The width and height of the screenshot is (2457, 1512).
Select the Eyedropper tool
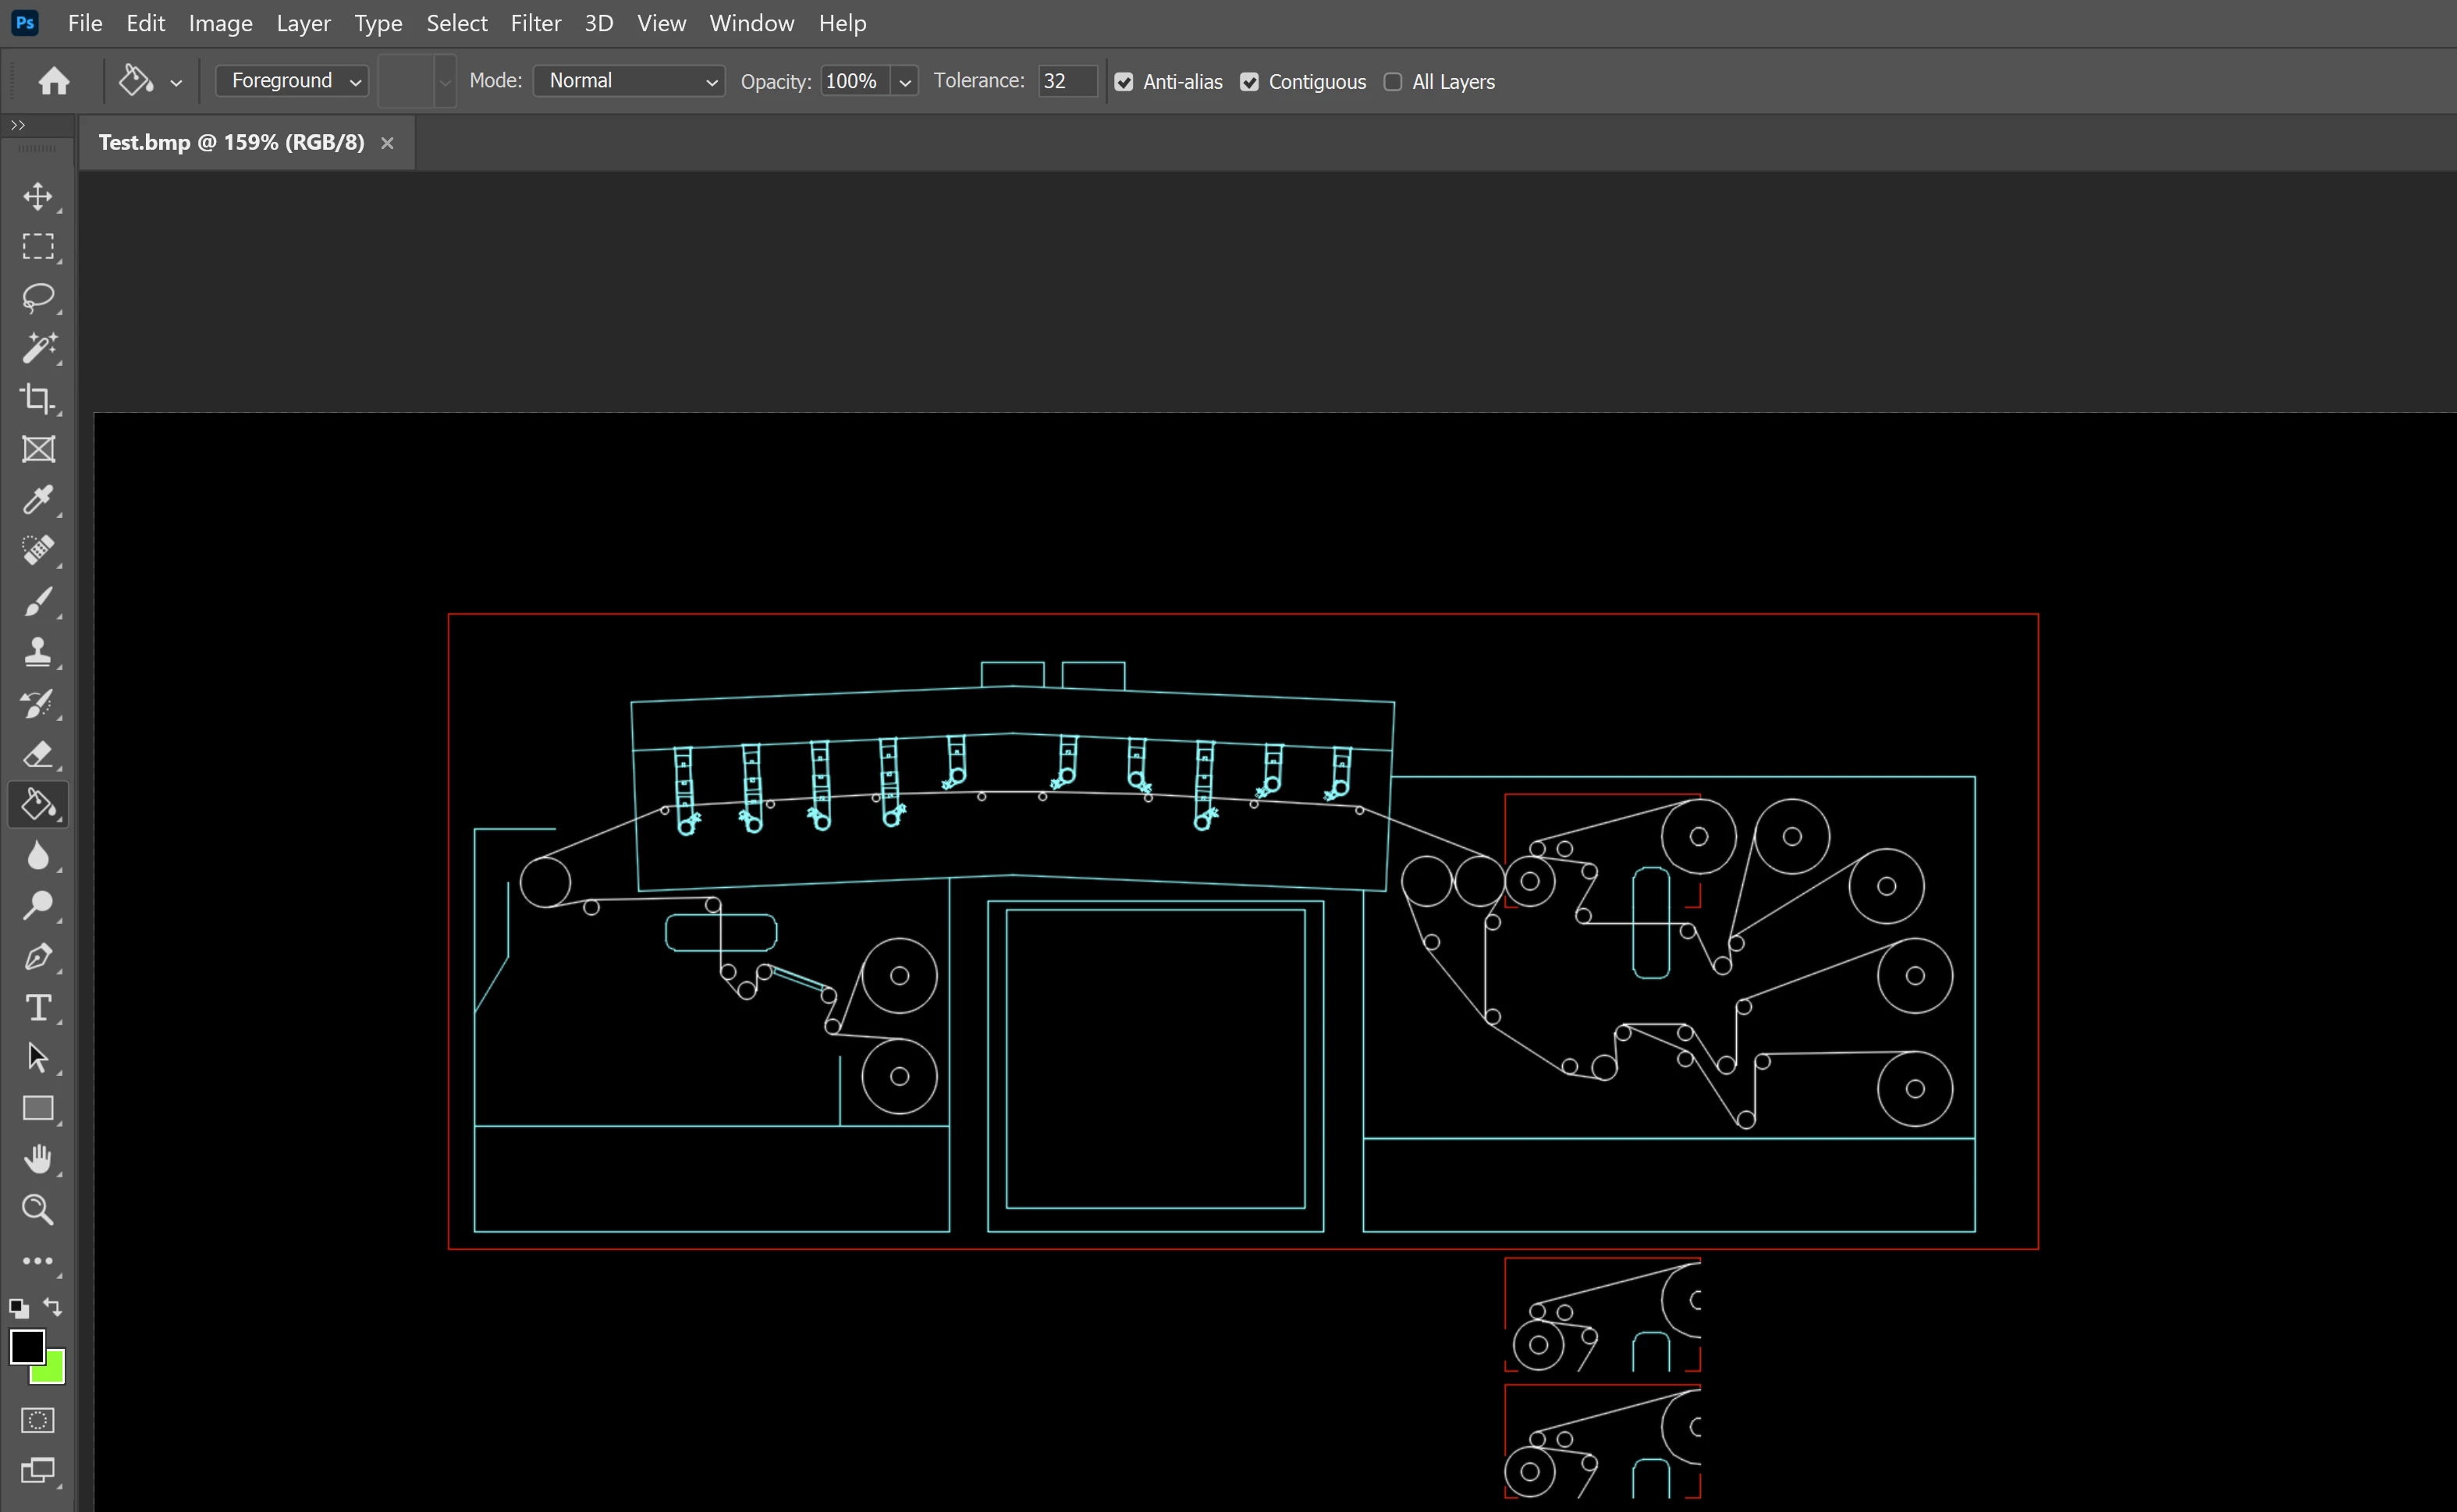coord(38,500)
